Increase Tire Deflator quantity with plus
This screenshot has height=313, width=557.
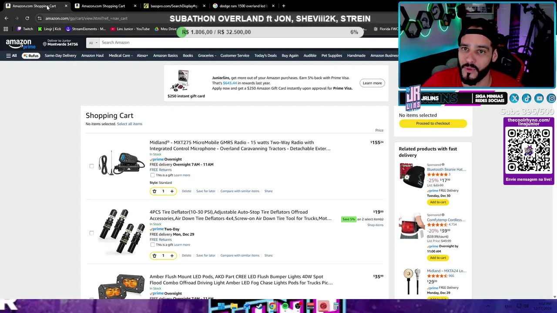click(x=172, y=256)
